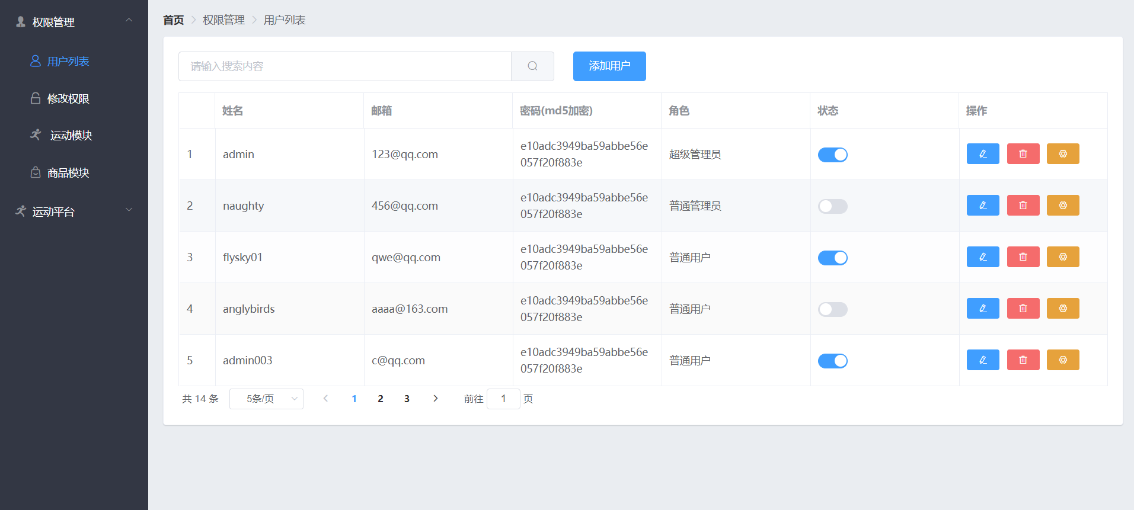1134x510 pixels.
Task: Open settings for admin003
Action: coord(1063,360)
